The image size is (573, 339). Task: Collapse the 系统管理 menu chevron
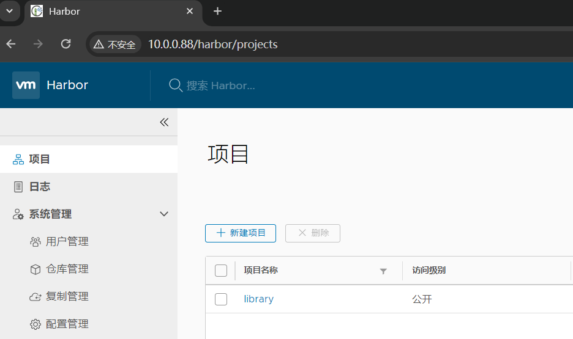click(x=163, y=214)
